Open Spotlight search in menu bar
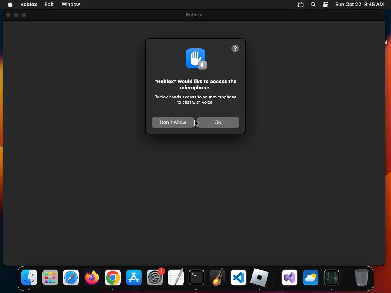391x293 pixels. click(x=313, y=5)
